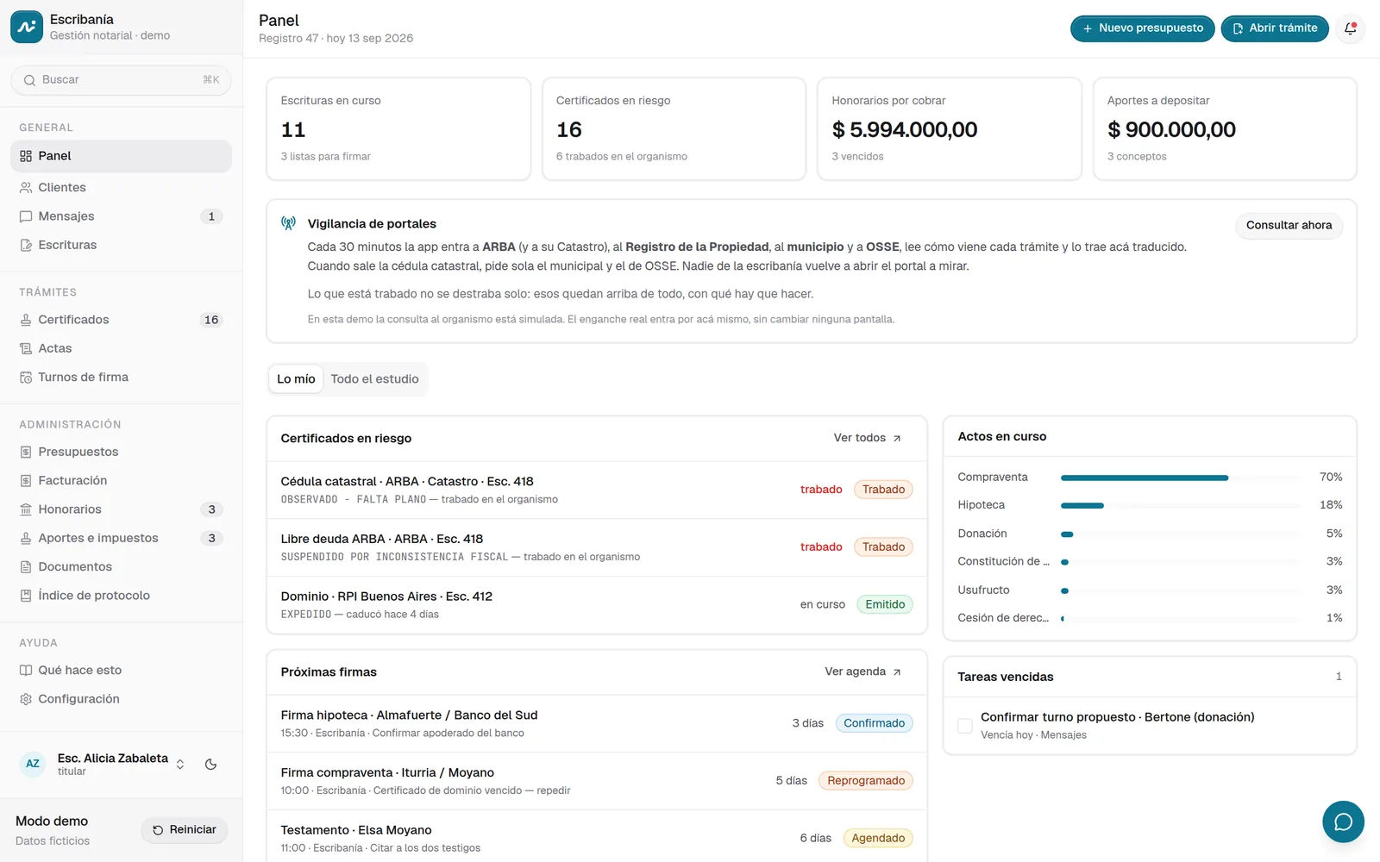Click the Vigilancia de portales antenna icon

[x=288, y=223]
